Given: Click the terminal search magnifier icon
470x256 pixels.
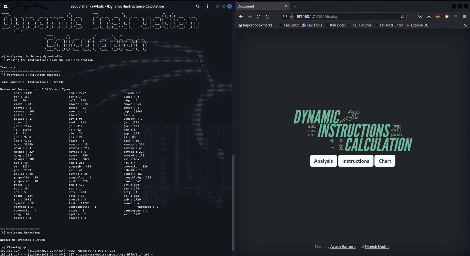Looking at the screenshot, I should [197, 6].
